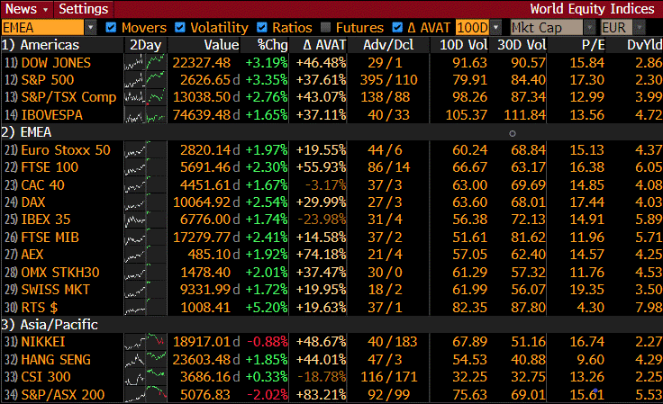Click DOW JONES value 22327.48

(x=201, y=63)
